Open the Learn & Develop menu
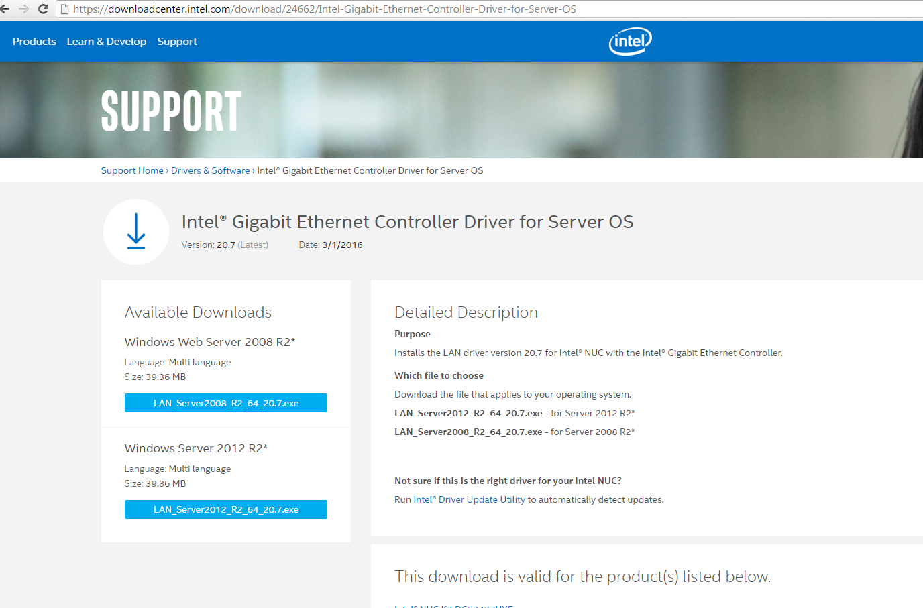 point(106,42)
